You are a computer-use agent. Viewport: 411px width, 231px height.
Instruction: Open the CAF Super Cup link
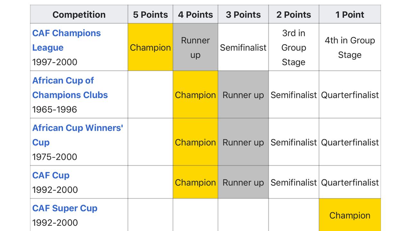65,208
